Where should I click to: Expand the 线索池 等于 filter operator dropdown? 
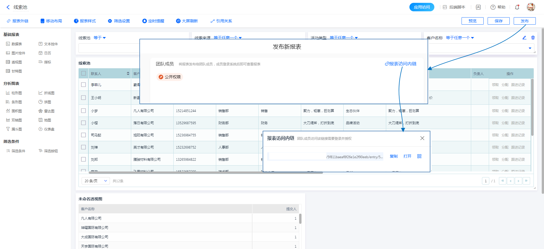(100, 38)
